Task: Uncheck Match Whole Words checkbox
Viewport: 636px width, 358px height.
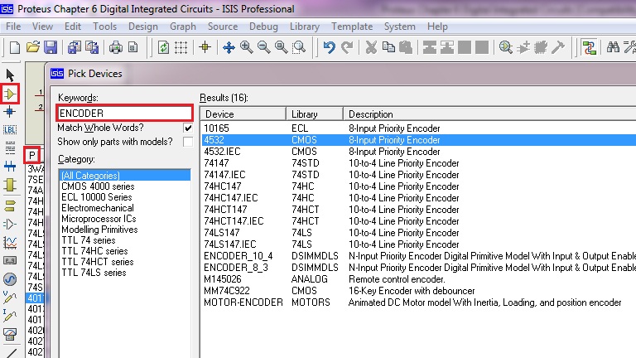Action: [188, 128]
